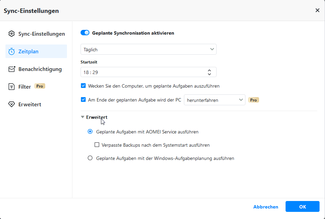Collapse the Erweitert section triangle
This screenshot has width=325, height=219.
[x=83, y=117]
